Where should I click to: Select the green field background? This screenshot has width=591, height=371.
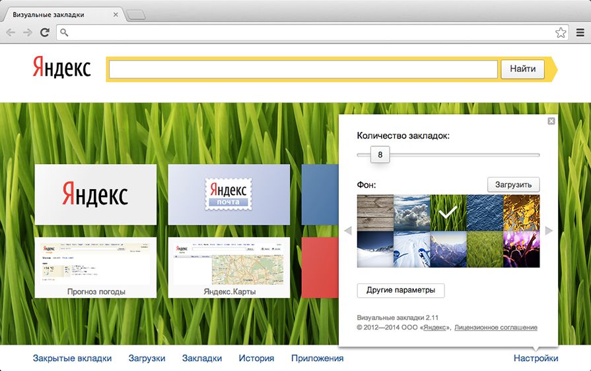click(485, 249)
